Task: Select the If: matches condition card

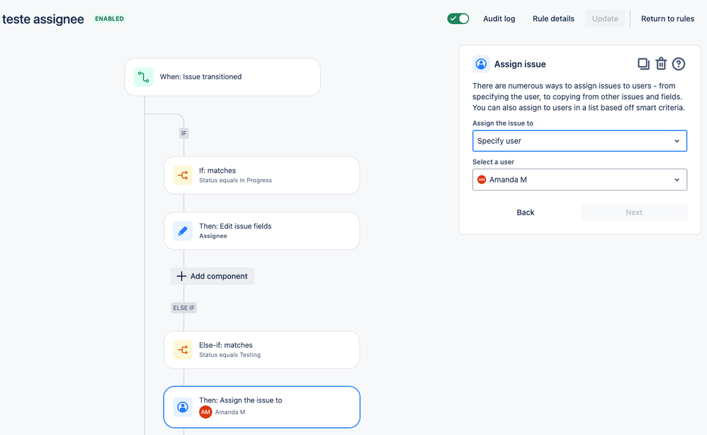Action: pos(262,176)
